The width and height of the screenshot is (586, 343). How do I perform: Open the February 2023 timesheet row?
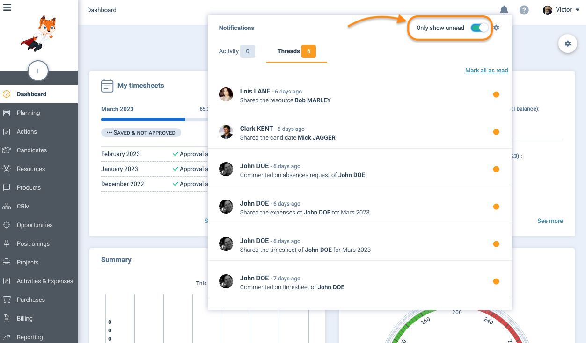click(154, 154)
